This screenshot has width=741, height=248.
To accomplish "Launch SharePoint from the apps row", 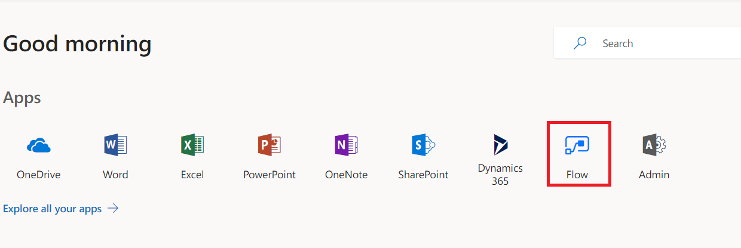I will [x=423, y=145].
